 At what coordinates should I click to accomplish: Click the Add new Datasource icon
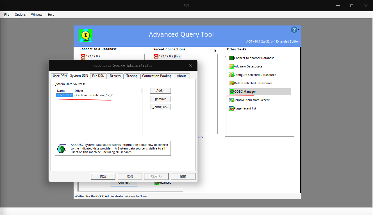232,66
